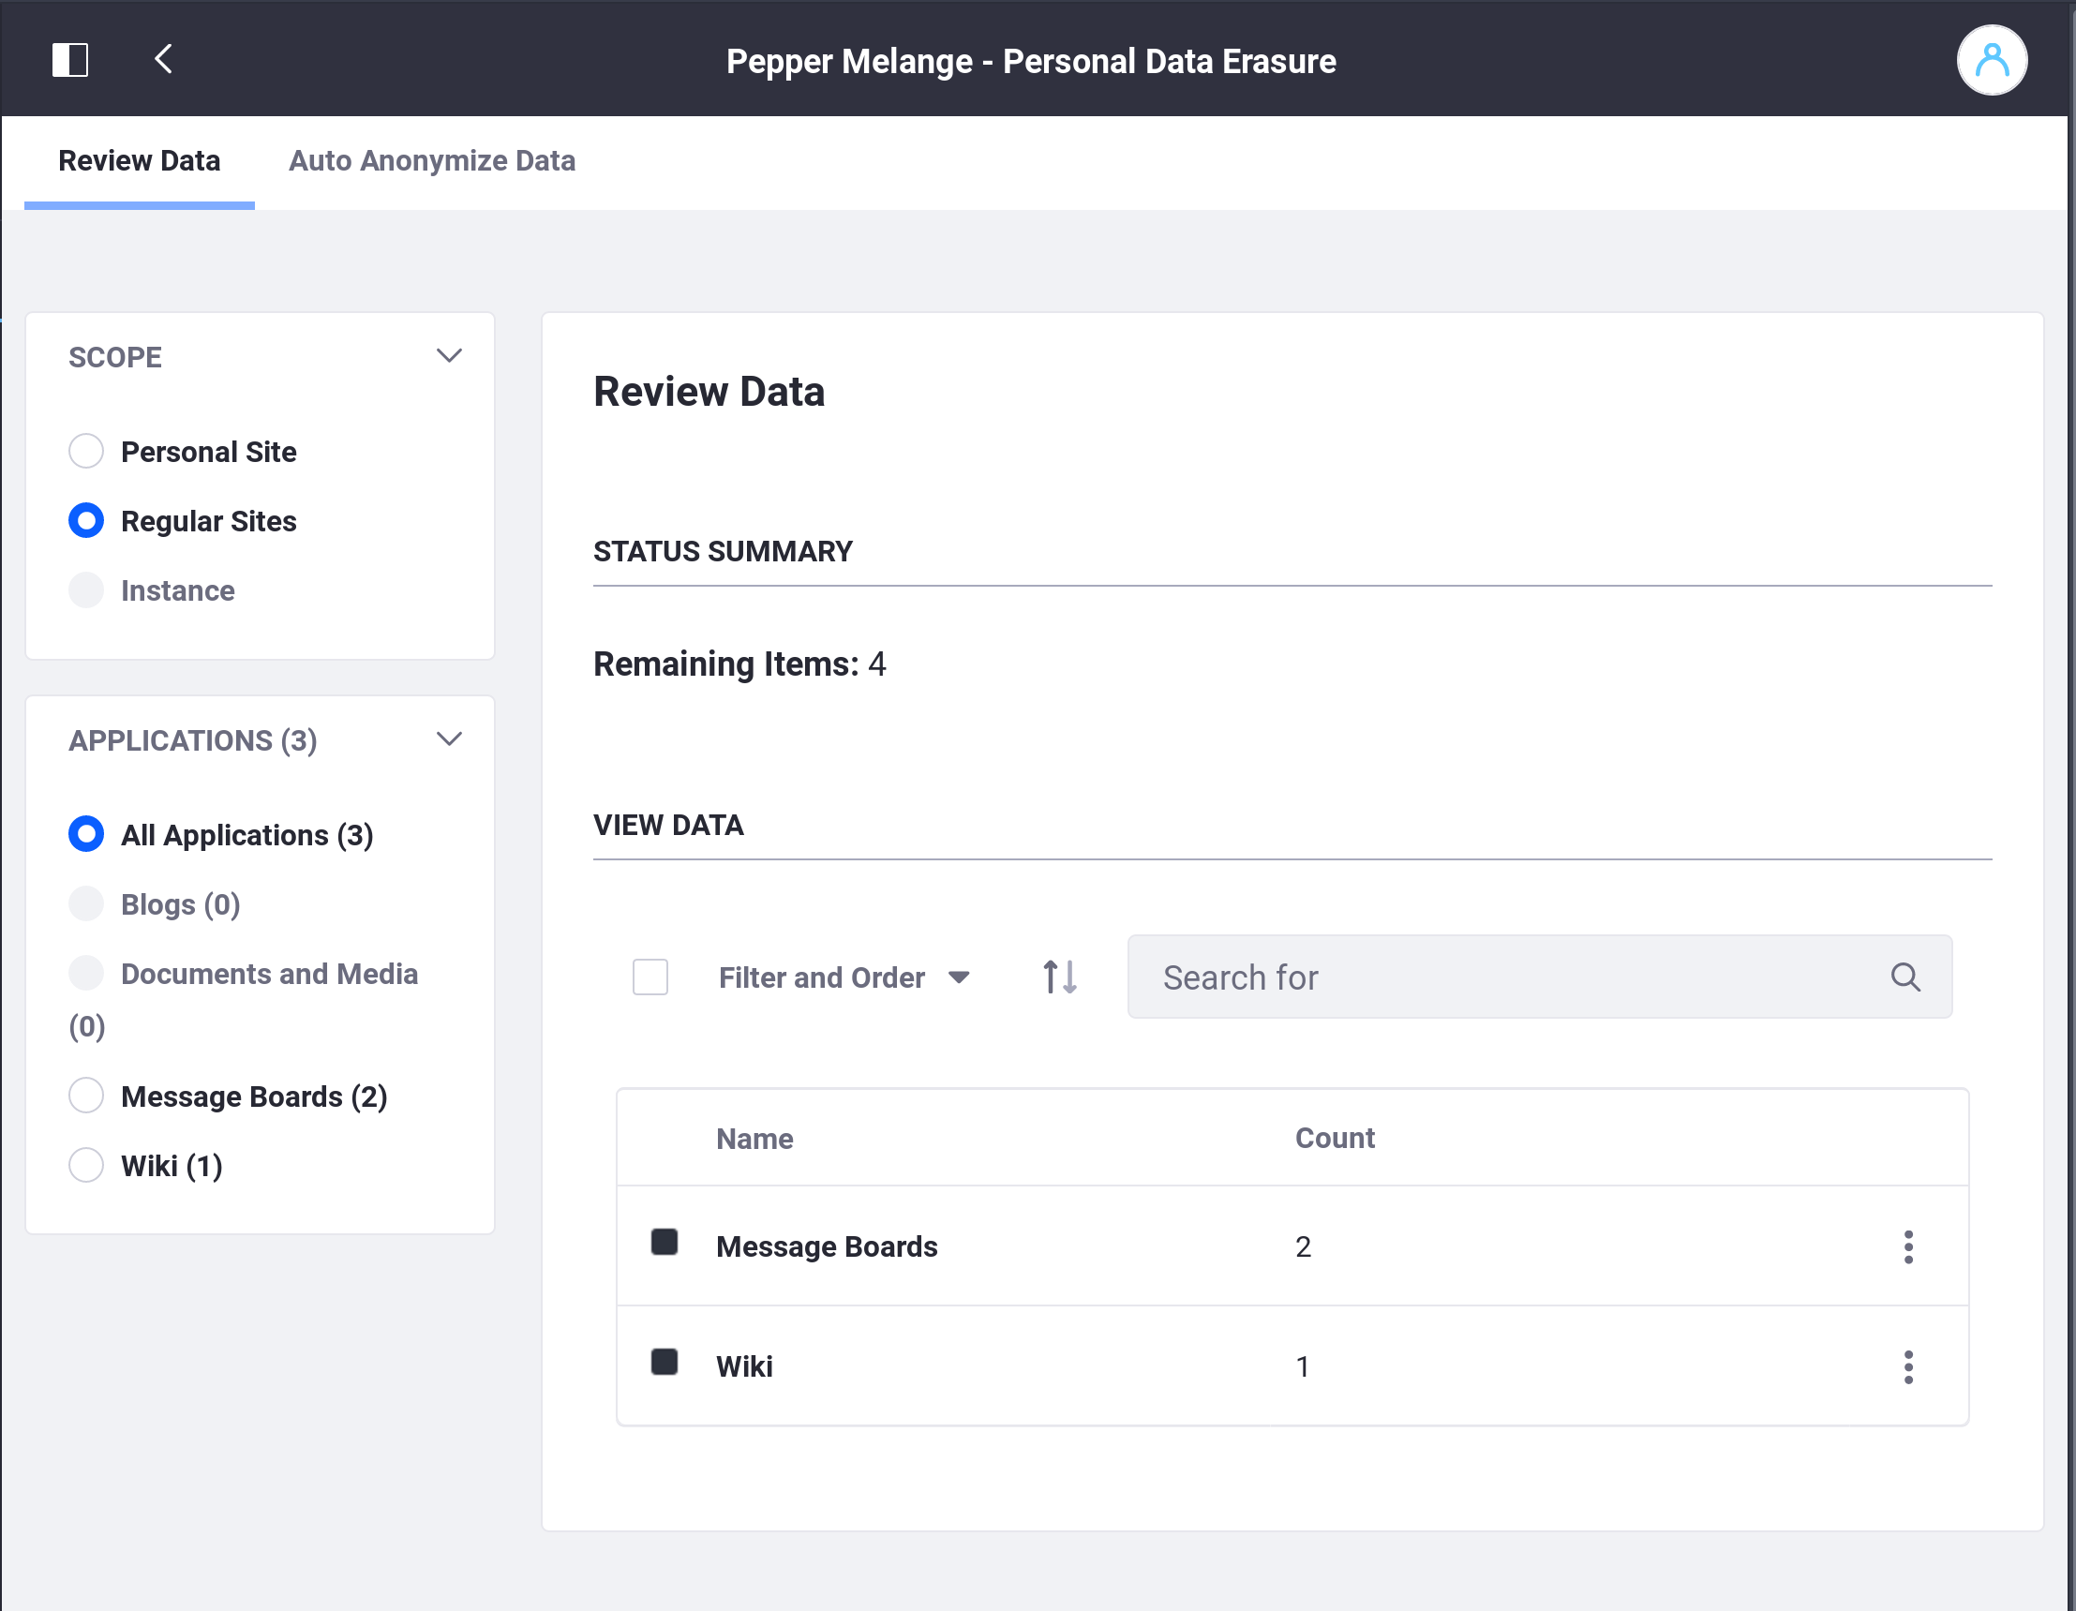Open the user avatar menu

1991,60
